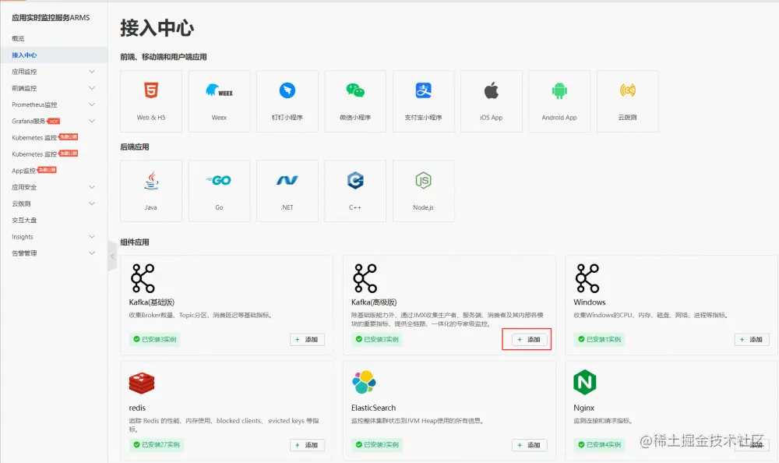Click the 添加 button for ElasticSearch
Image resolution: width=779 pixels, height=463 pixels.
coord(530,445)
